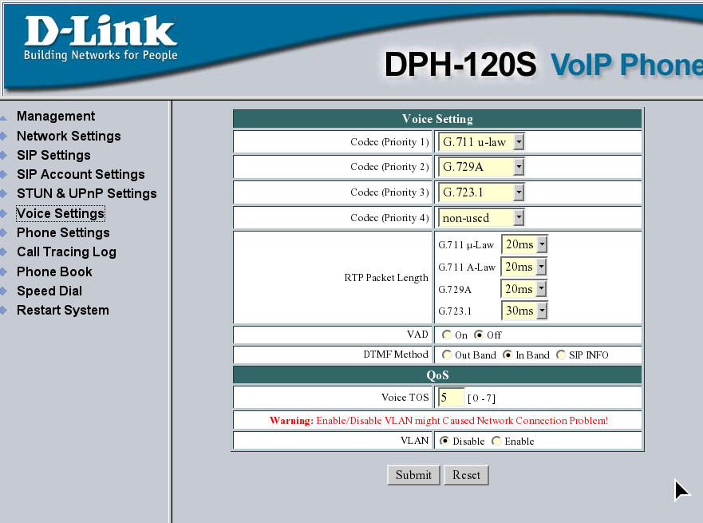
Task: View the Call Tracing Log
Action: (66, 252)
